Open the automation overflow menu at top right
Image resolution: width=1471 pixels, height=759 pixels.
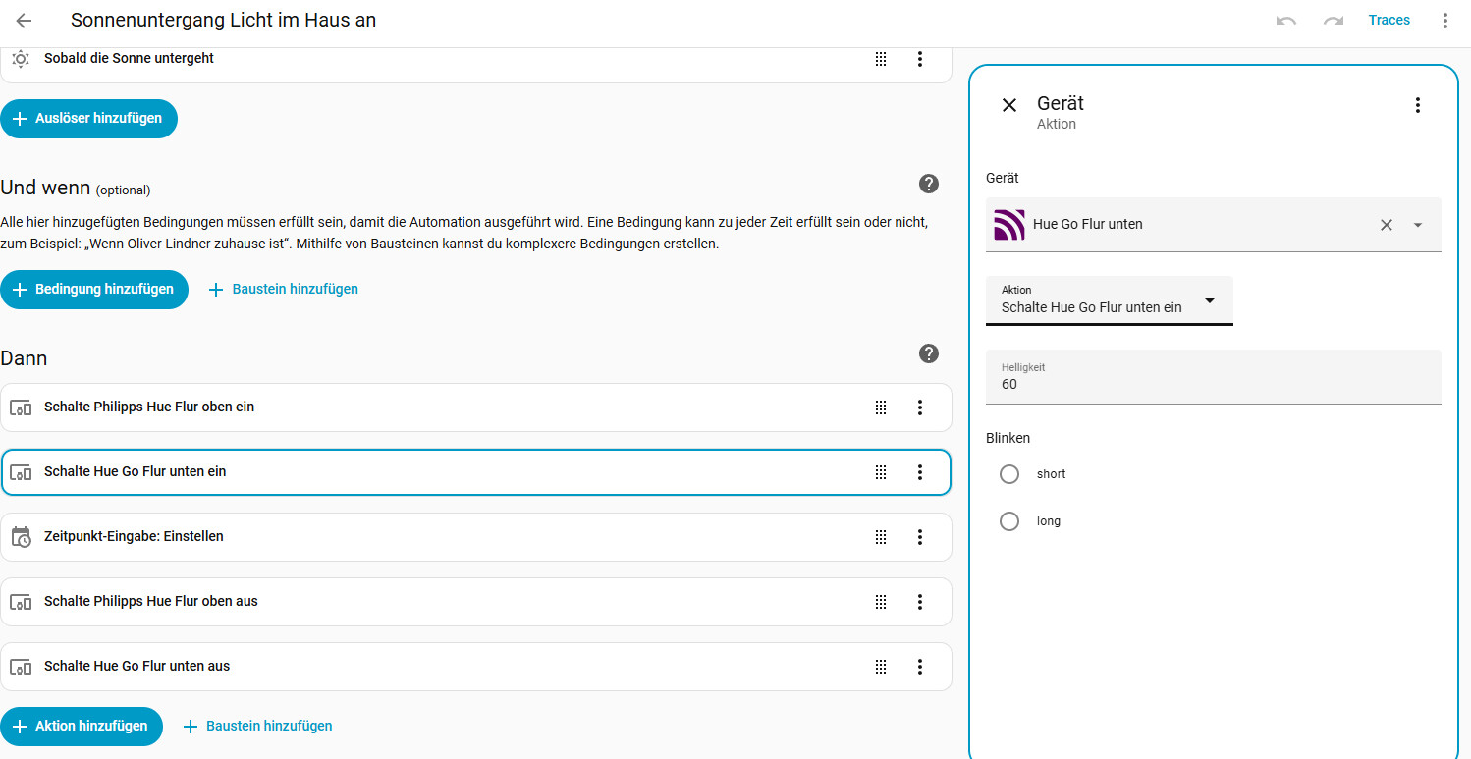(x=1444, y=21)
